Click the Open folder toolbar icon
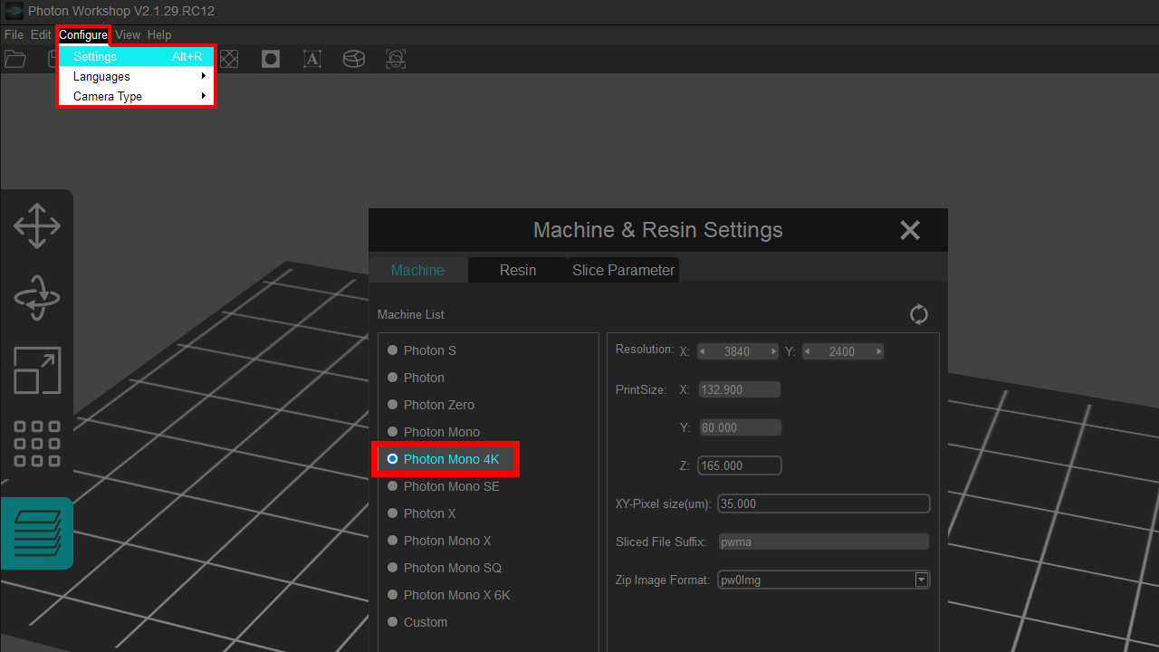 tap(15, 59)
